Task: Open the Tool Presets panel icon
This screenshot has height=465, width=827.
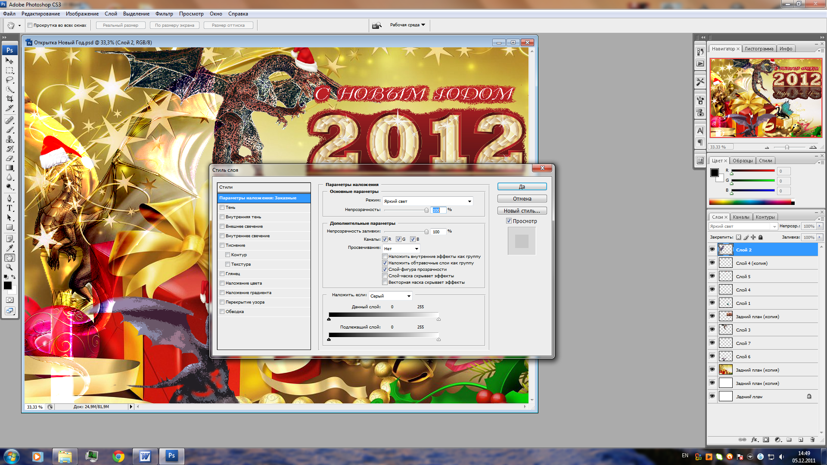Action: point(700,81)
